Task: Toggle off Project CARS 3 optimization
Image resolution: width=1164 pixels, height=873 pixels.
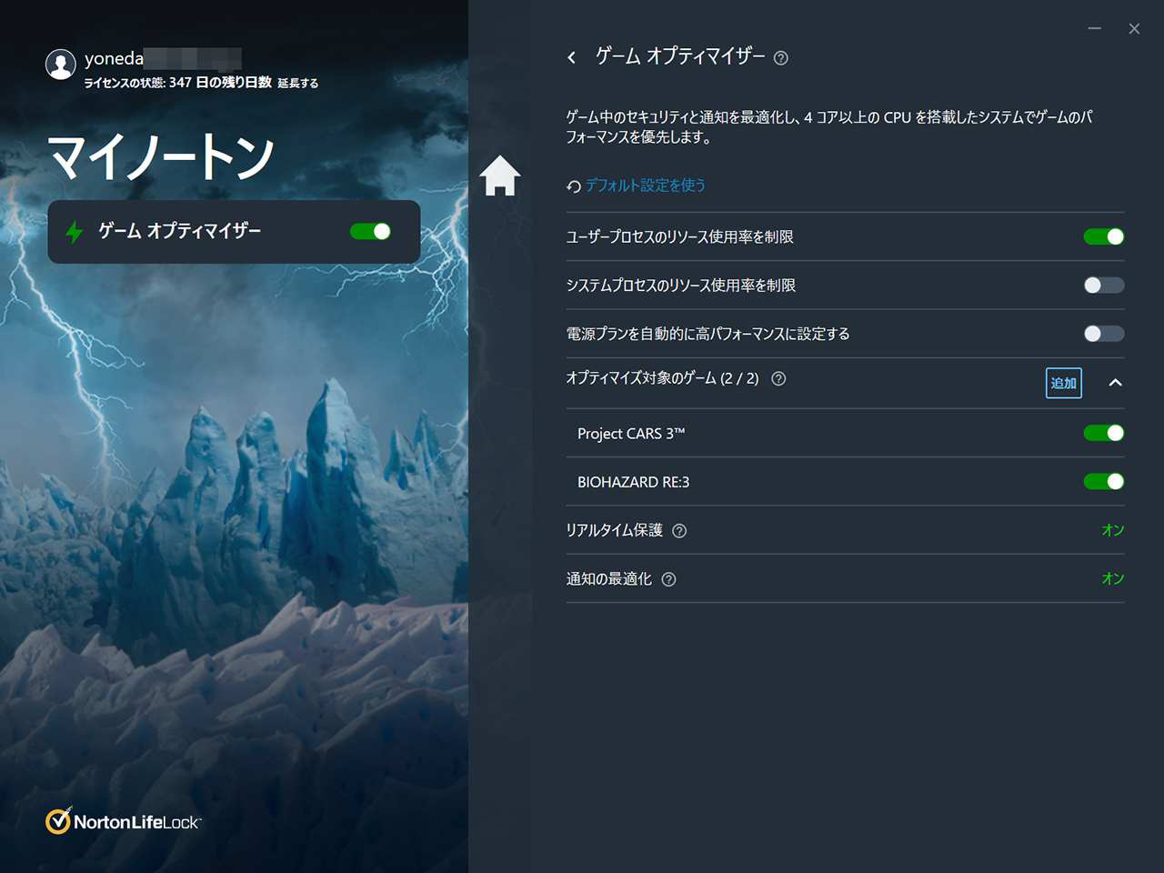Action: [x=1104, y=433]
